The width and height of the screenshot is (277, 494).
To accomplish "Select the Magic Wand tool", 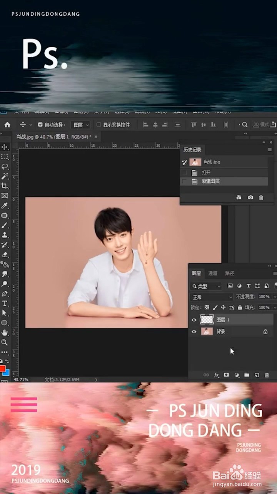I will coord(5,176).
